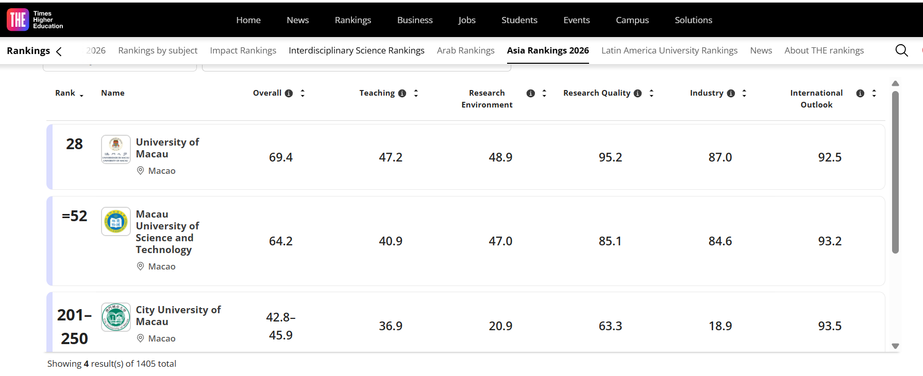The image size is (923, 376).
Task: Open Macau University of Science and Technology logo
Action: [116, 221]
